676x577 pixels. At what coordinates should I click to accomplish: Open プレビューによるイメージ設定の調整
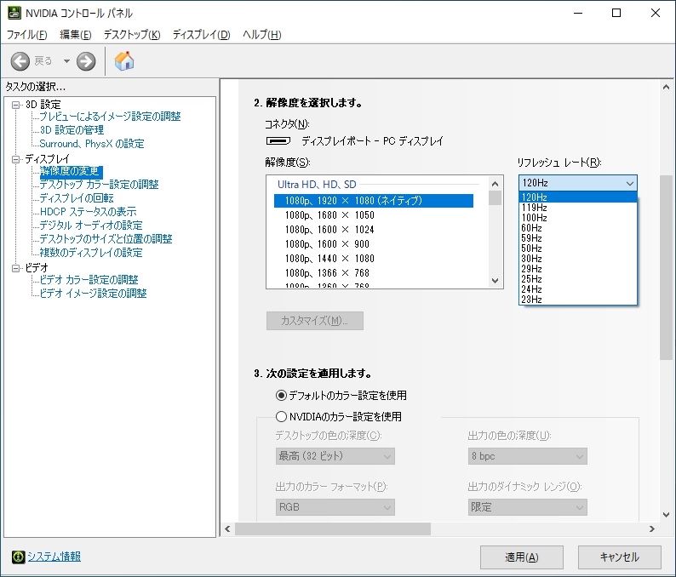(110, 117)
